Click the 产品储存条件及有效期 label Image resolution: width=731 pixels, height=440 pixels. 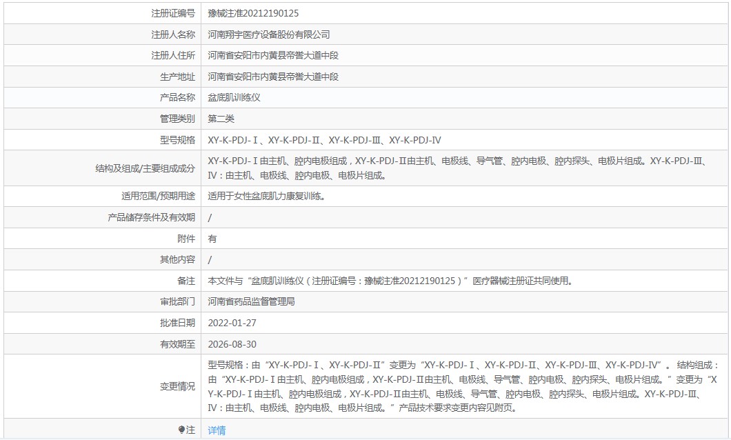click(152, 217)
